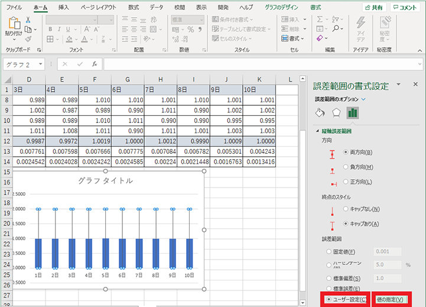Click the Cut scissors icon
The width and height of the screenshot is (426, 307).
tap(28, 20)
